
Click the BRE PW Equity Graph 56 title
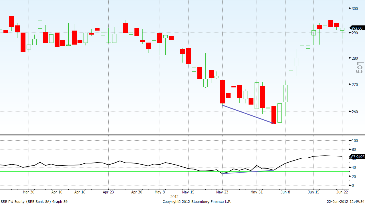(x=34, y=201)
